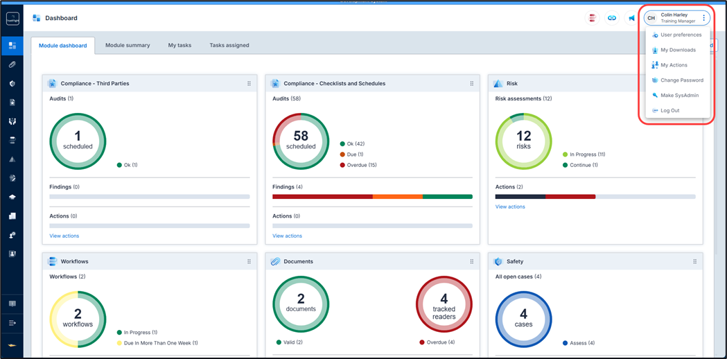Open the Colin Harley user menu kebab

[704, 18]
